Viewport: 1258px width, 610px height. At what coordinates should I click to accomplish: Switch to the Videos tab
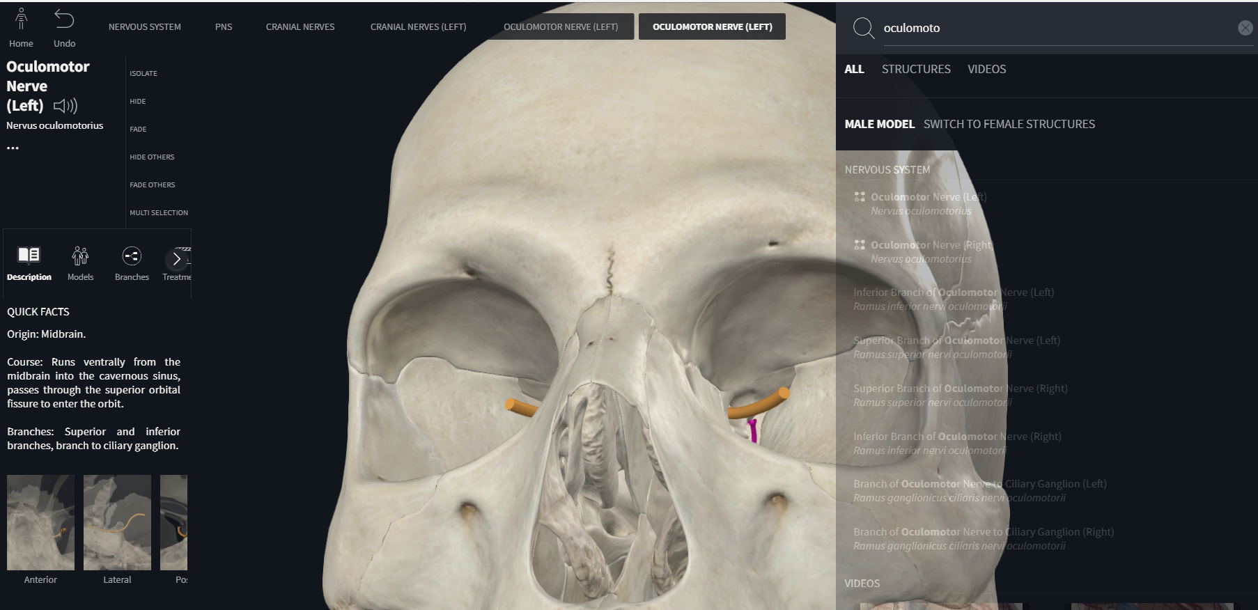click(986, 69)
